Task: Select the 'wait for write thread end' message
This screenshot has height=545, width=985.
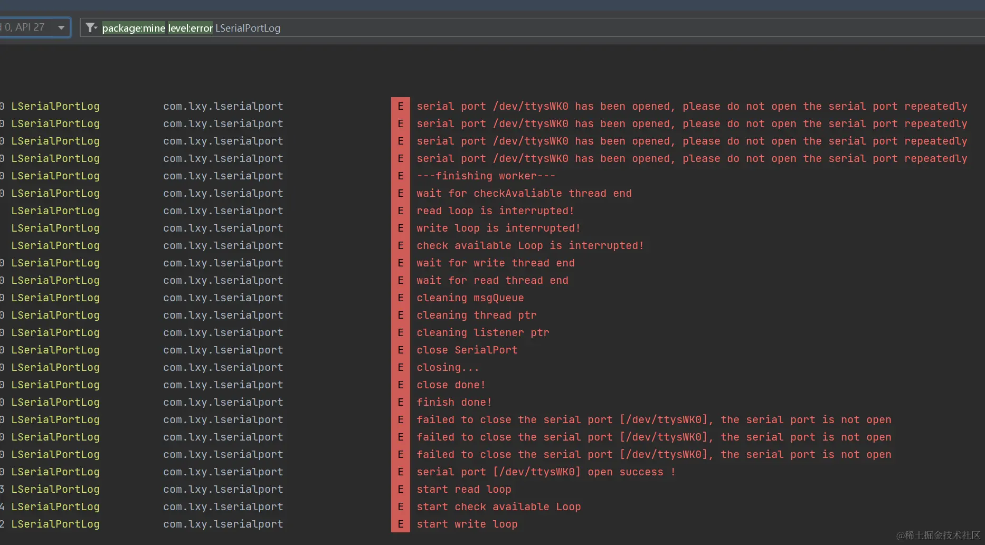Action: click(496, 263)
